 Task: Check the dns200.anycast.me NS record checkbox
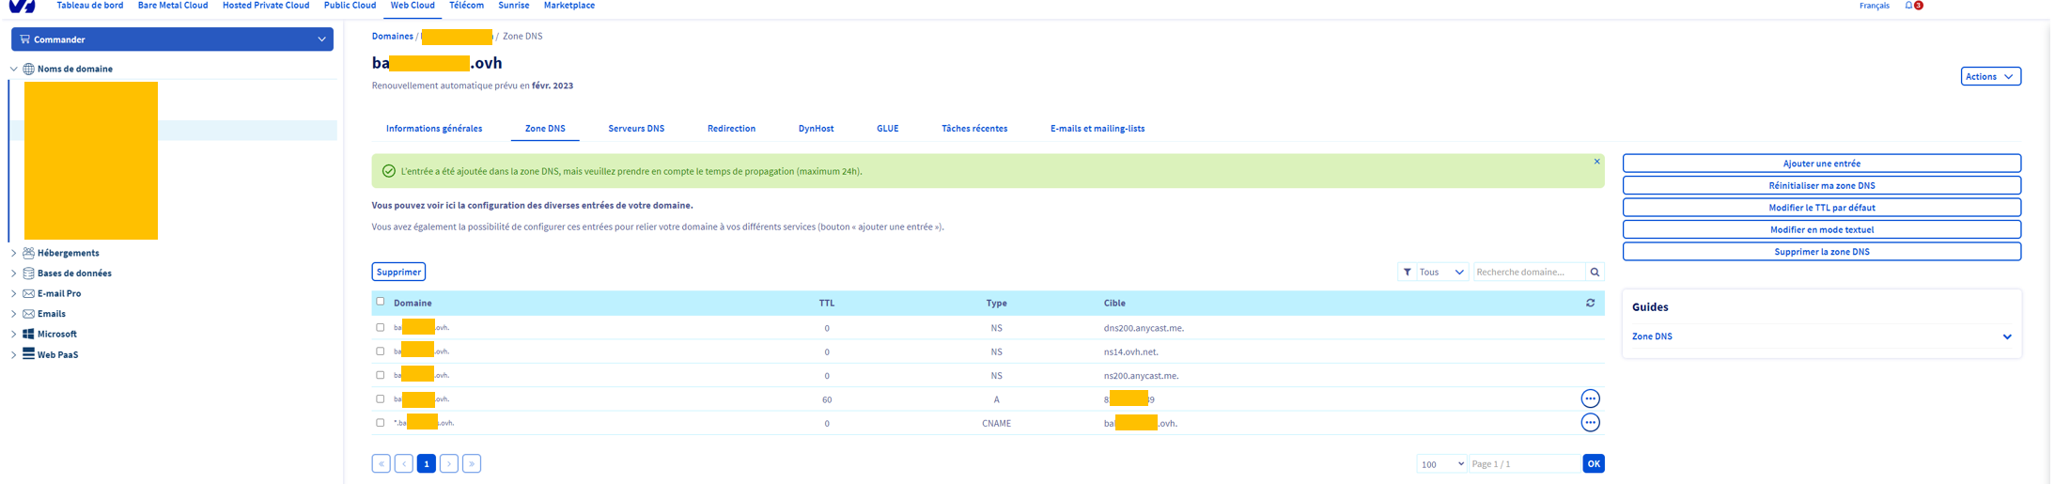click(381, 328)
